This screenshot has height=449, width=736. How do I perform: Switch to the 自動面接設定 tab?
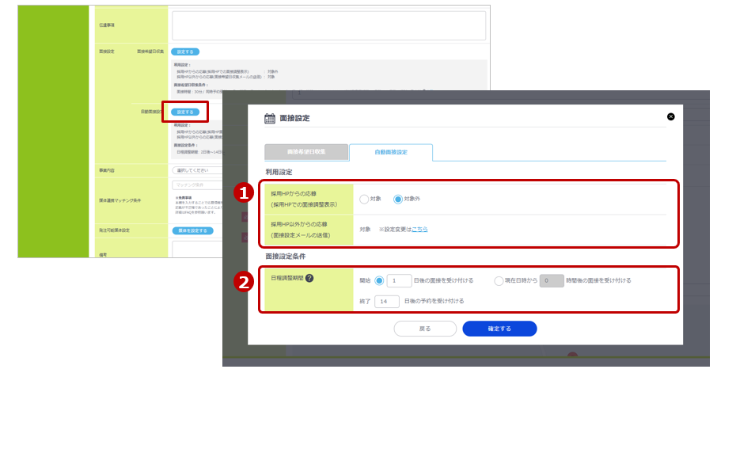(x=391, y=152)
